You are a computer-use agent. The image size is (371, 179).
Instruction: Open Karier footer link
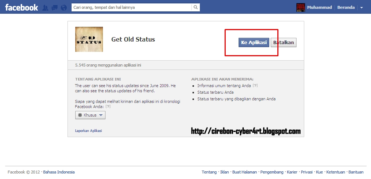click(292, 172)
